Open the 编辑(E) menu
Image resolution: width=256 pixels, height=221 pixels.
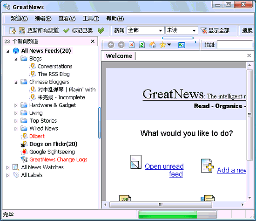[x=43, y=19]
